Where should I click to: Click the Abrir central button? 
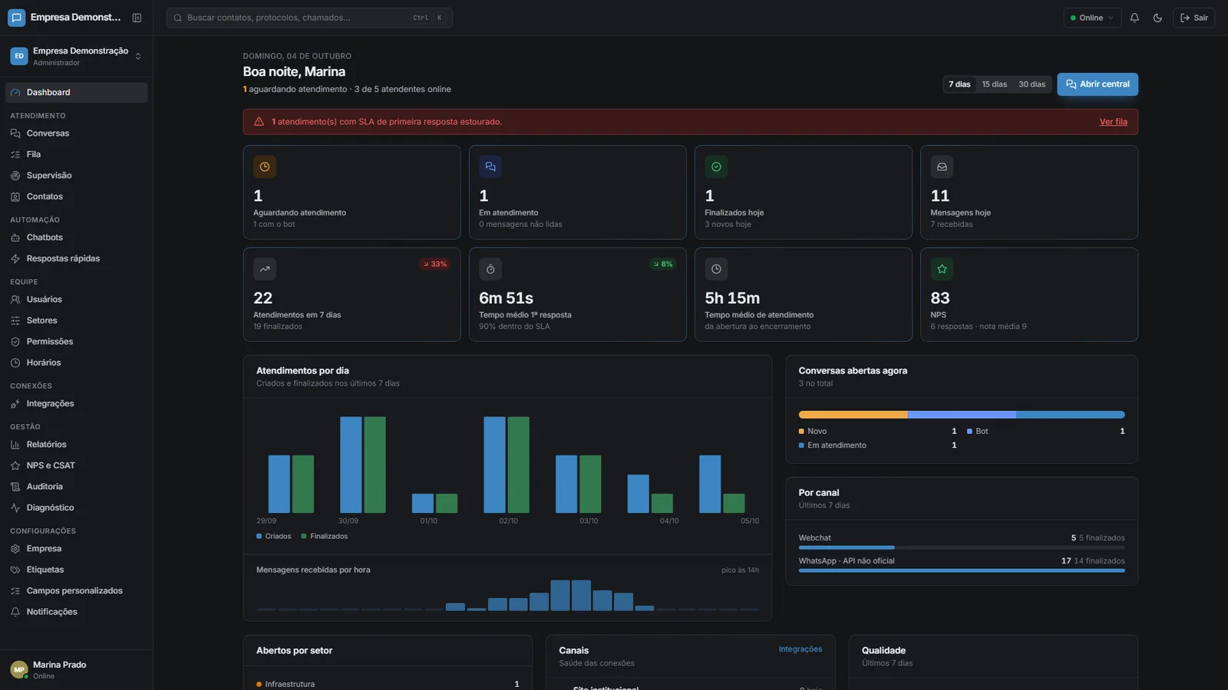click(1098, 84)
